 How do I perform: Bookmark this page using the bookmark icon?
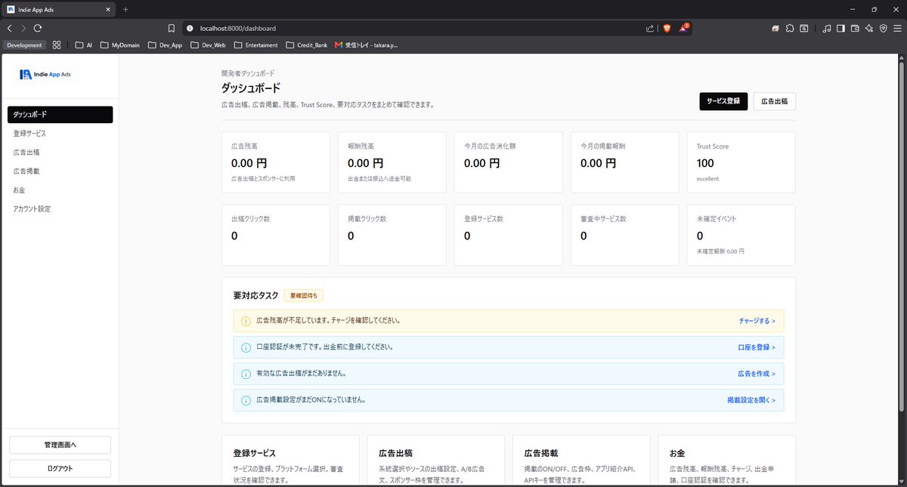coord(172,28)
